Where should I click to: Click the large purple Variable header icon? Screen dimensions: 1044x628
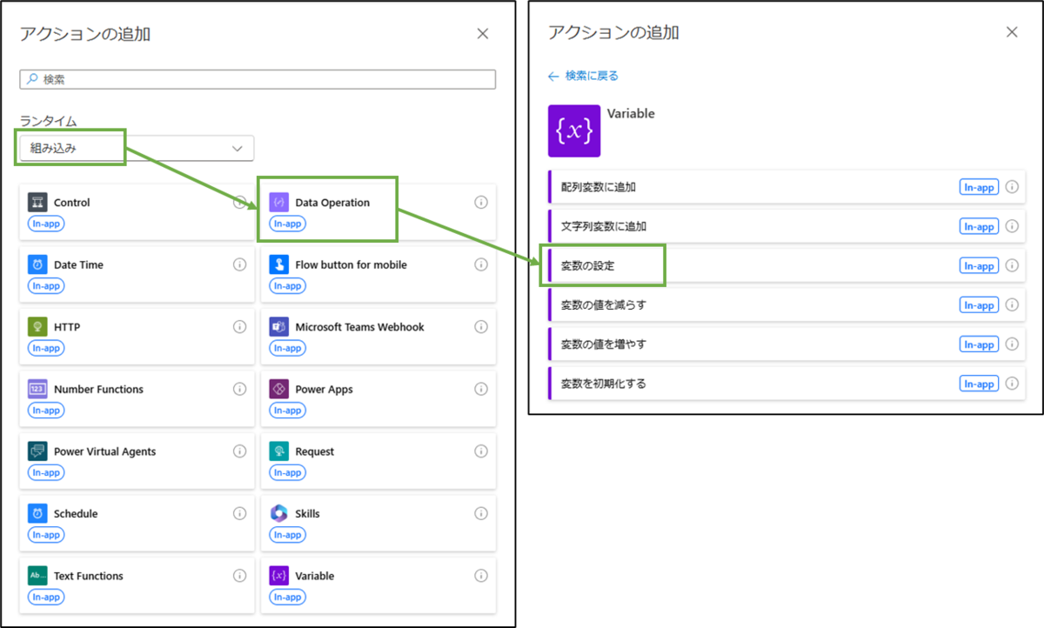(574, 130)
